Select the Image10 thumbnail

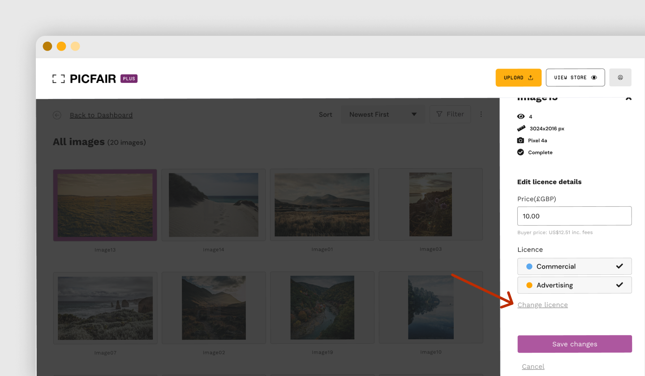tap(431, 308)
